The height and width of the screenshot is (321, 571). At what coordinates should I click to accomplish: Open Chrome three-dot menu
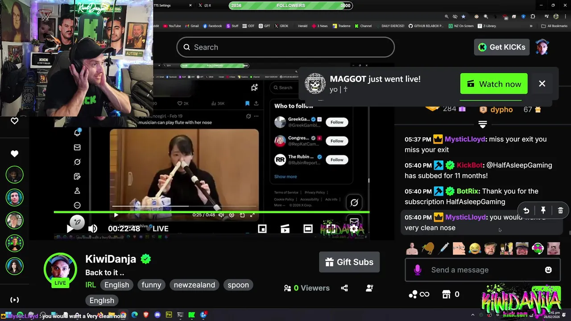click(565, 16)
